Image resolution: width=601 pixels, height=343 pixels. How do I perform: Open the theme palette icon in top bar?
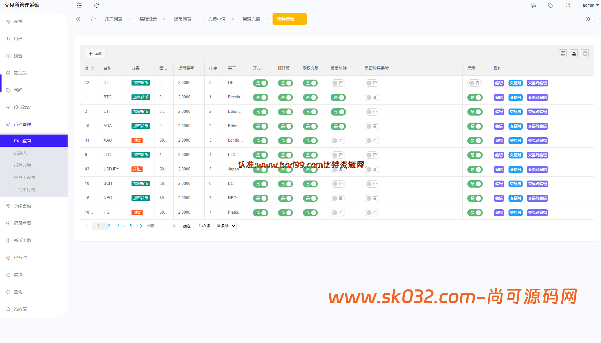click(x=533, y=5)
